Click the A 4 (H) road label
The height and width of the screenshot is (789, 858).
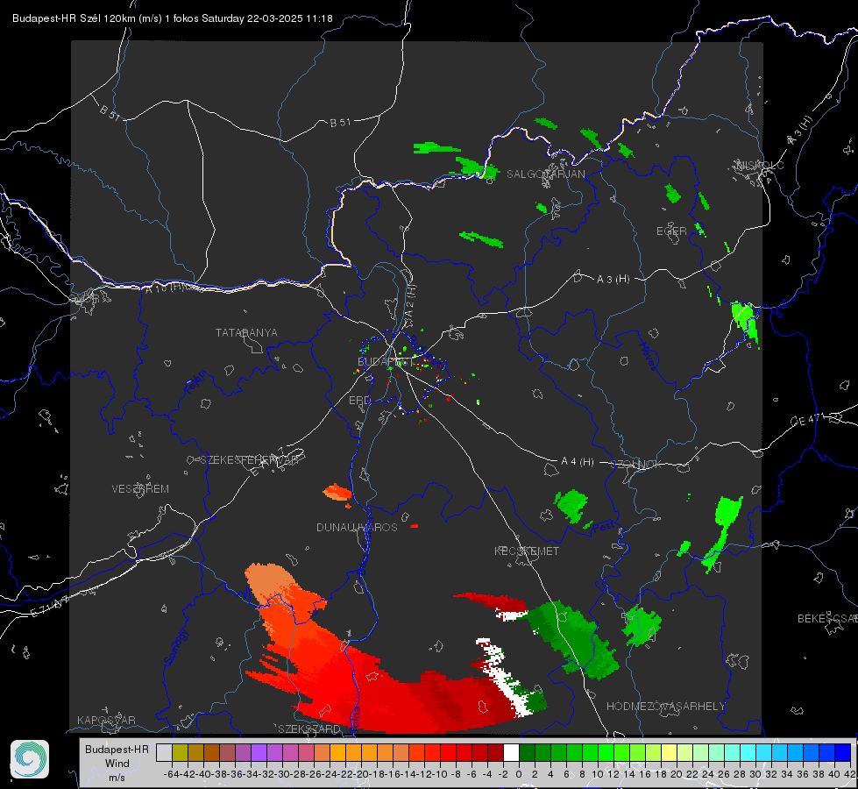(578, 462)
